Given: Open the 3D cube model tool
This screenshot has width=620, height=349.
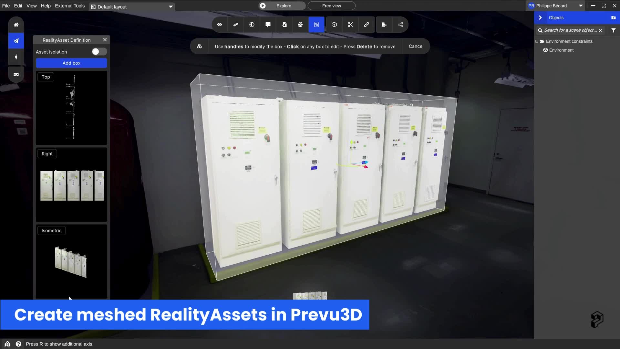Looking at the screenshot, I should tap(334, 25).
